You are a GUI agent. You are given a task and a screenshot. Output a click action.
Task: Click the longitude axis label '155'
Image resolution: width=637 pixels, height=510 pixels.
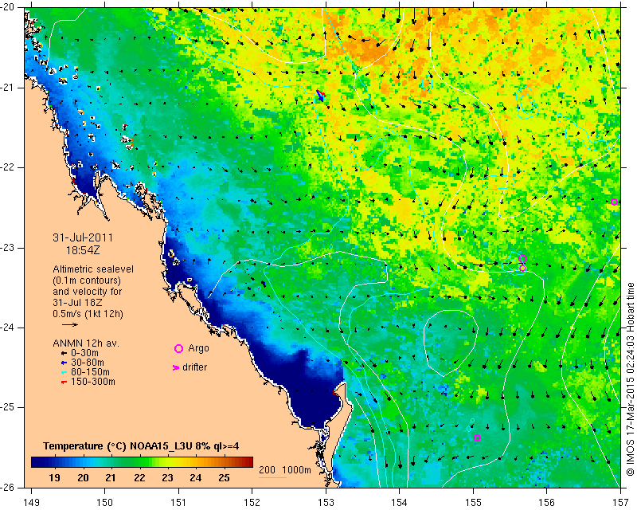[473, 502]
